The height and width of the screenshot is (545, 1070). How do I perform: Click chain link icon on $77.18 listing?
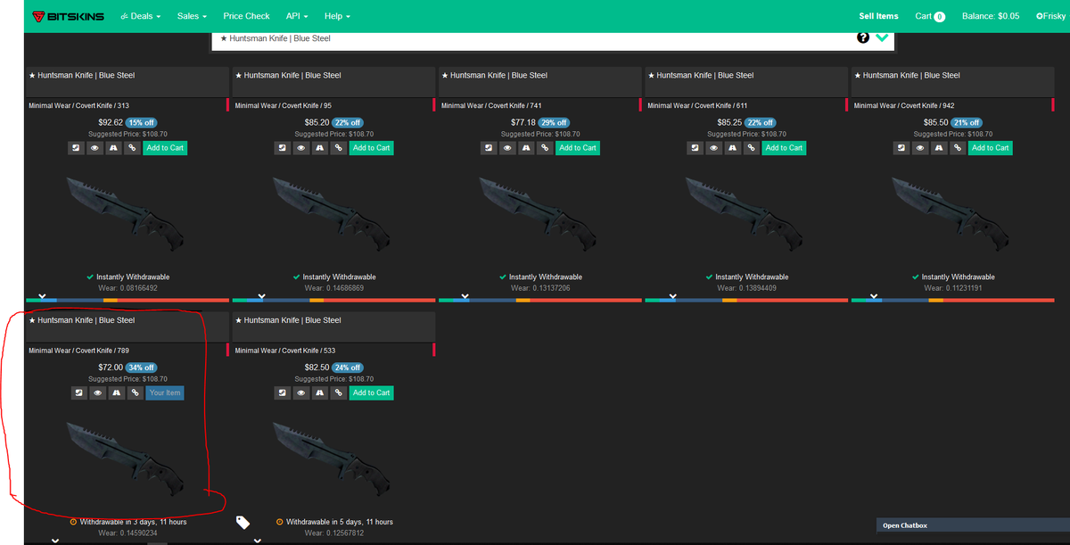point(547,148)
